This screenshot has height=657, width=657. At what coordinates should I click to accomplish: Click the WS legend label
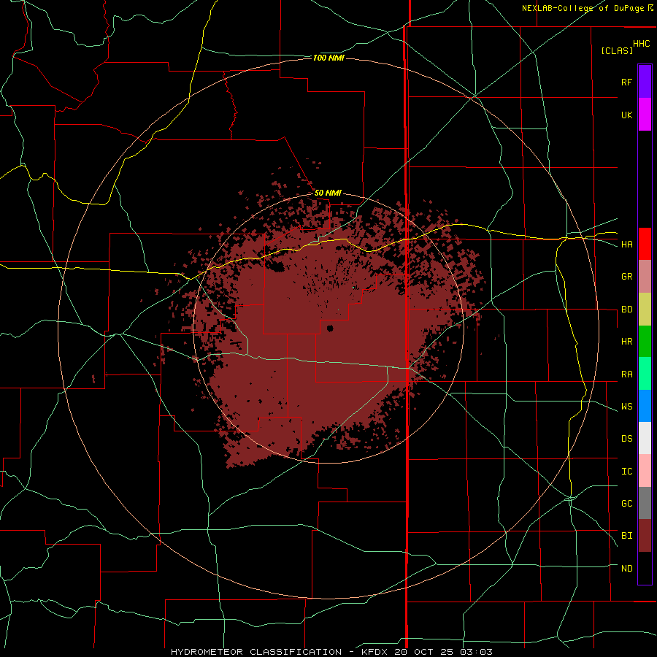click(x=626, y=407)
